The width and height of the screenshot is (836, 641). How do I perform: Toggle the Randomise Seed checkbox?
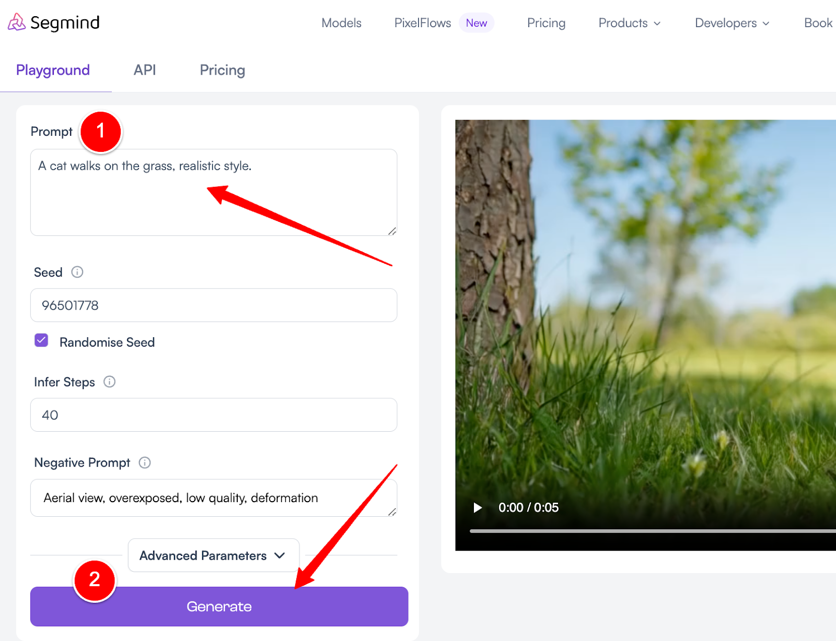point(41,340)
